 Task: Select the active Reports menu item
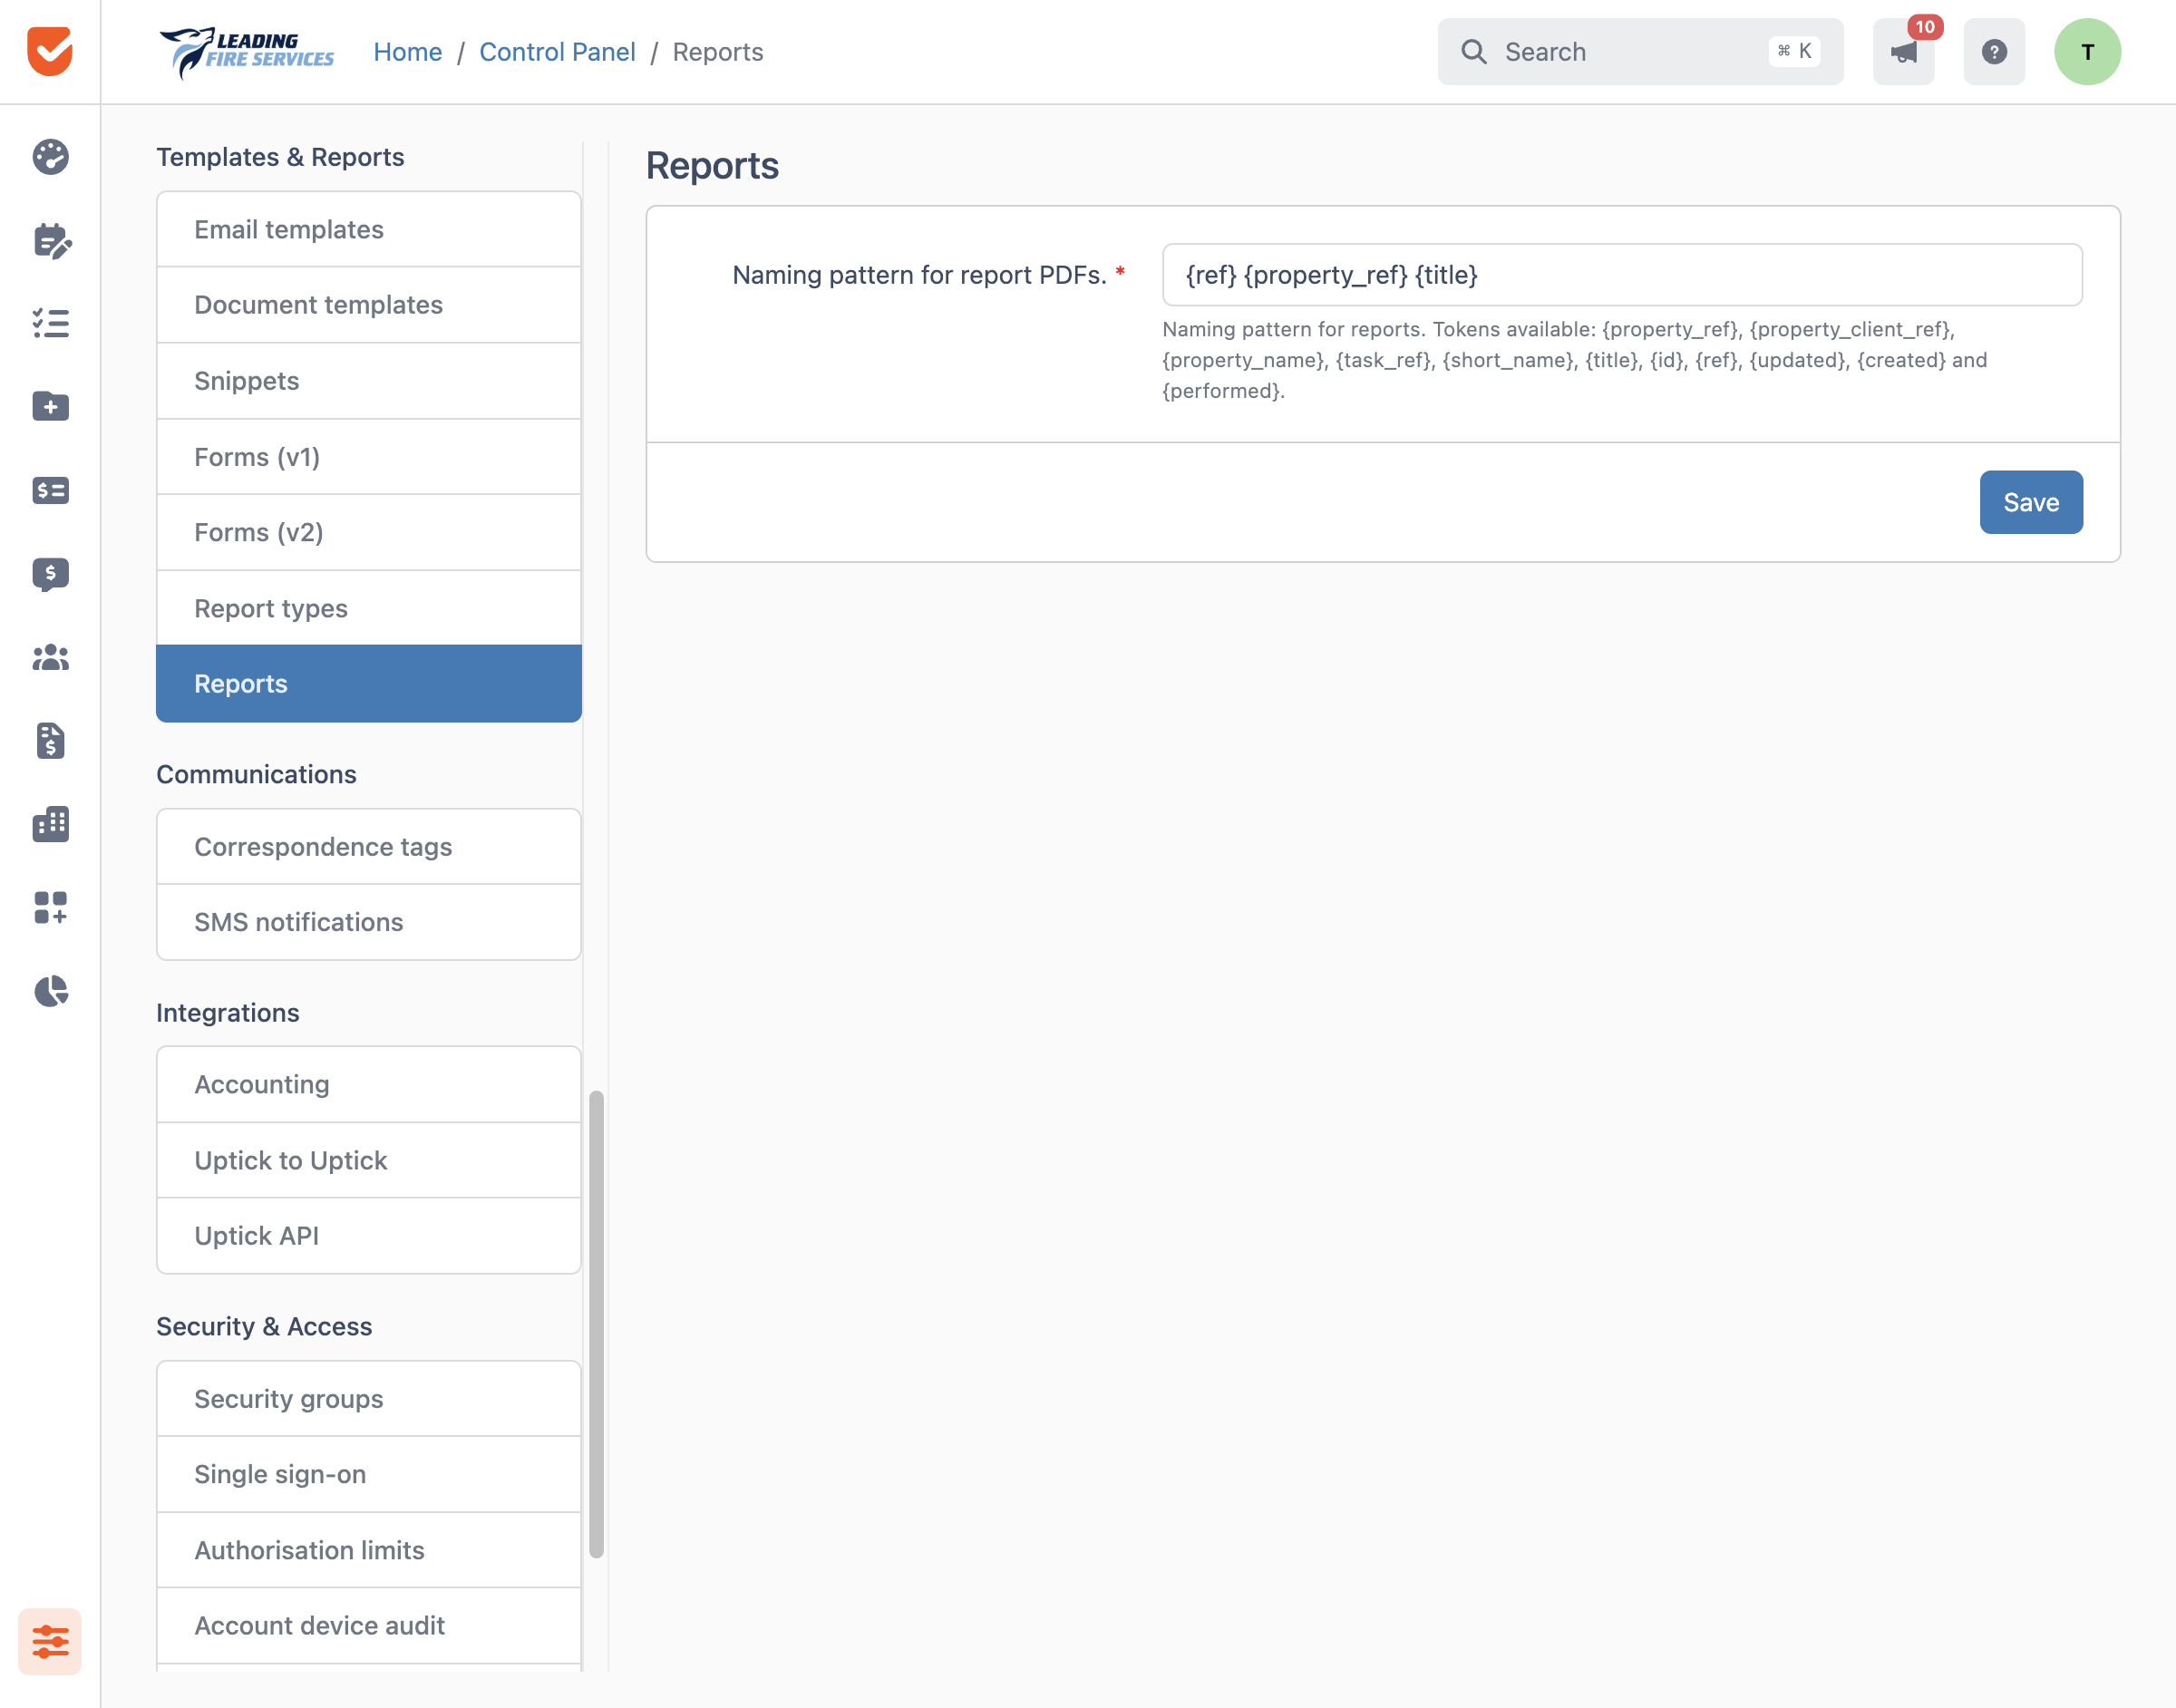369,684
